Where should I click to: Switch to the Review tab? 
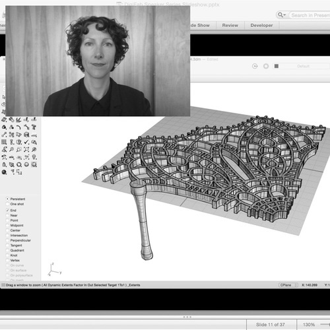[x=230, y=25]
